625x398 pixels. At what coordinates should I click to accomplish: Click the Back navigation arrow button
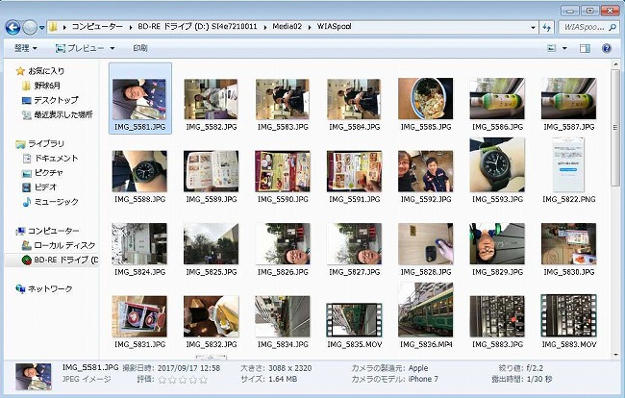coord(12,27)
